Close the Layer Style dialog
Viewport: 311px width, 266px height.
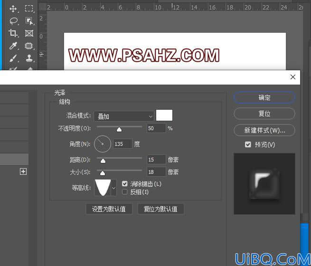293,77
